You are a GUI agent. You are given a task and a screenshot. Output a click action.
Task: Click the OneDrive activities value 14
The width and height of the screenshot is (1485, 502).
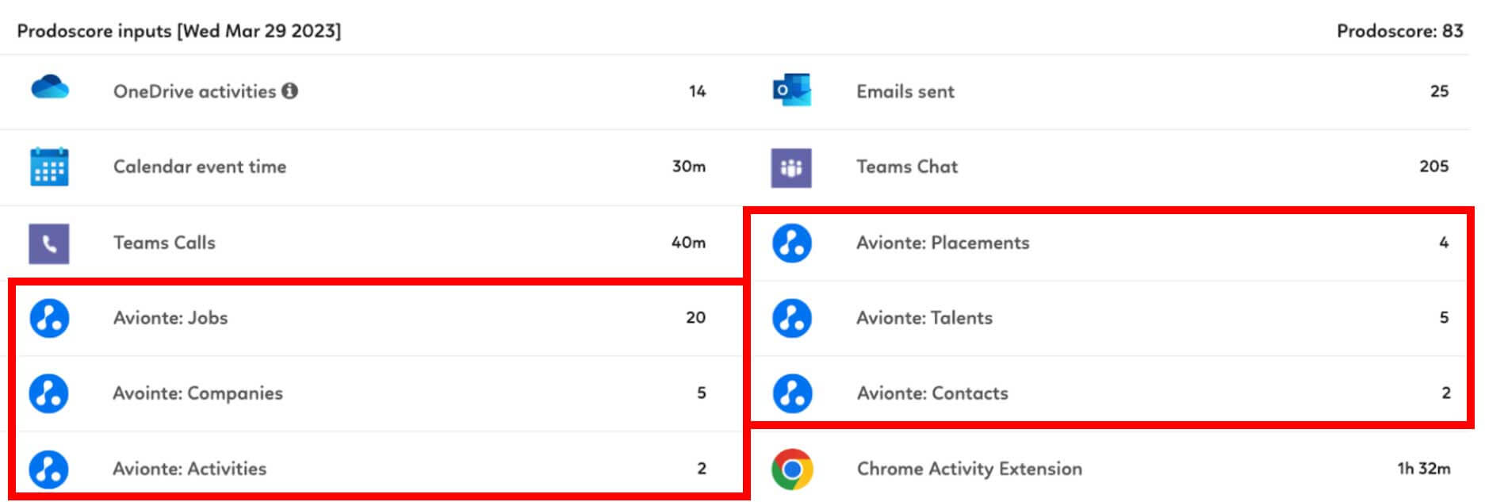pos(697,91)
